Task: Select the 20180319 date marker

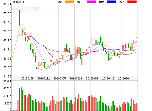Action: point(76,78)
